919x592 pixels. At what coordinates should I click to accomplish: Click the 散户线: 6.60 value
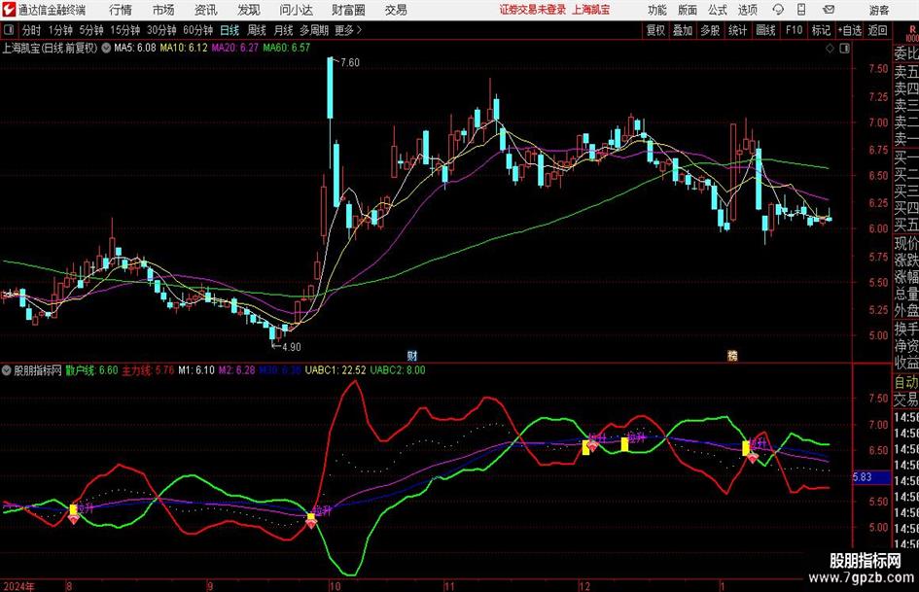[x=91, y=370]
